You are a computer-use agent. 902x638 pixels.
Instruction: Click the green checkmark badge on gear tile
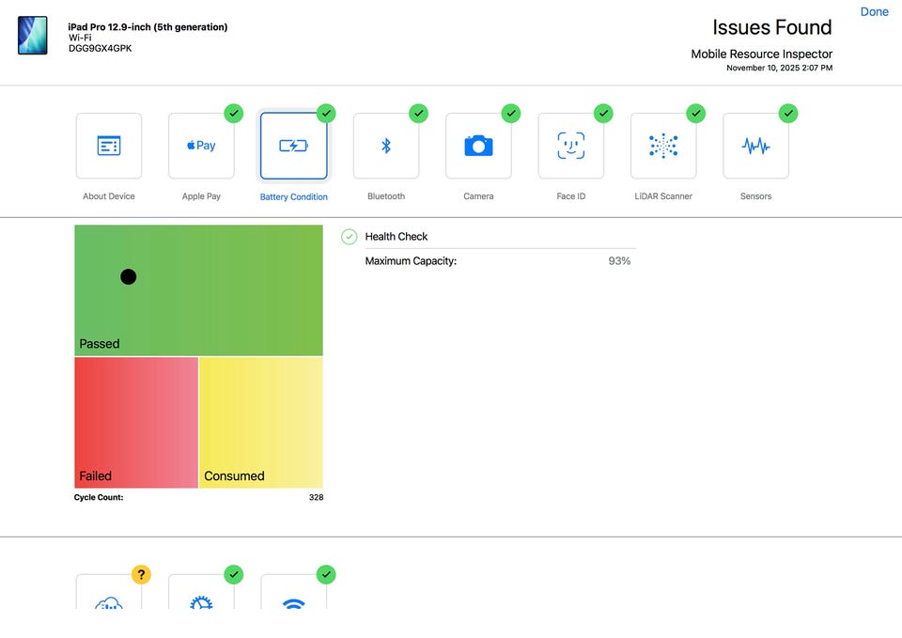(x=234, y=574)
